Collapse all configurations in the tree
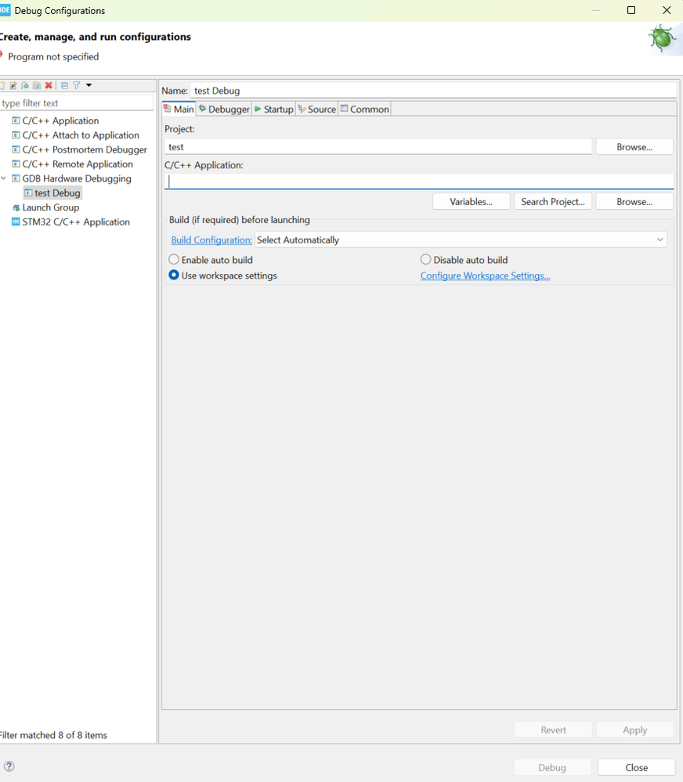 (x=64, y=85)
